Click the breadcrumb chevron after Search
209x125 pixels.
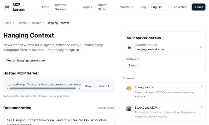[x=44, y=23]
